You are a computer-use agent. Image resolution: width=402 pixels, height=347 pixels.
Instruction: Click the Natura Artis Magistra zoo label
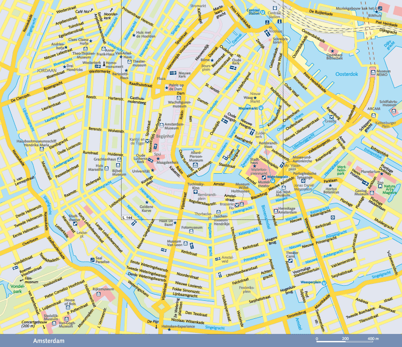389,188
